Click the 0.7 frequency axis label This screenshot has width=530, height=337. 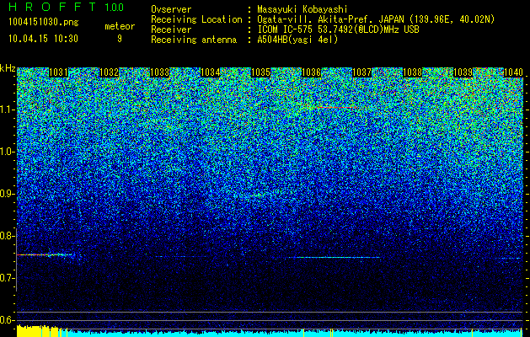(8, 278)
